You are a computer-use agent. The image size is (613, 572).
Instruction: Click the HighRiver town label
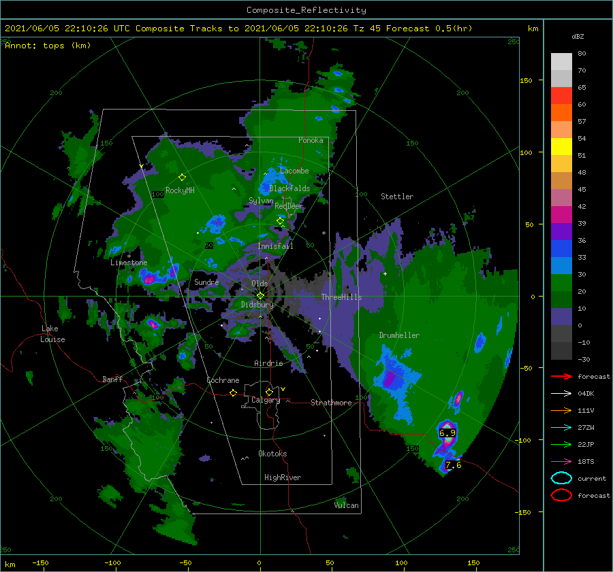[x=282, y=477]
